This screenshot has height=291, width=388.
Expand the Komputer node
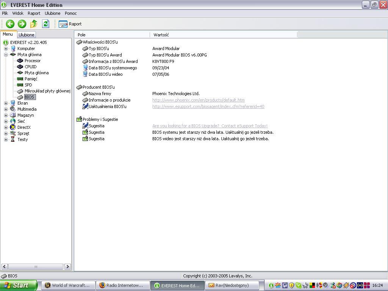click(6, 49)
